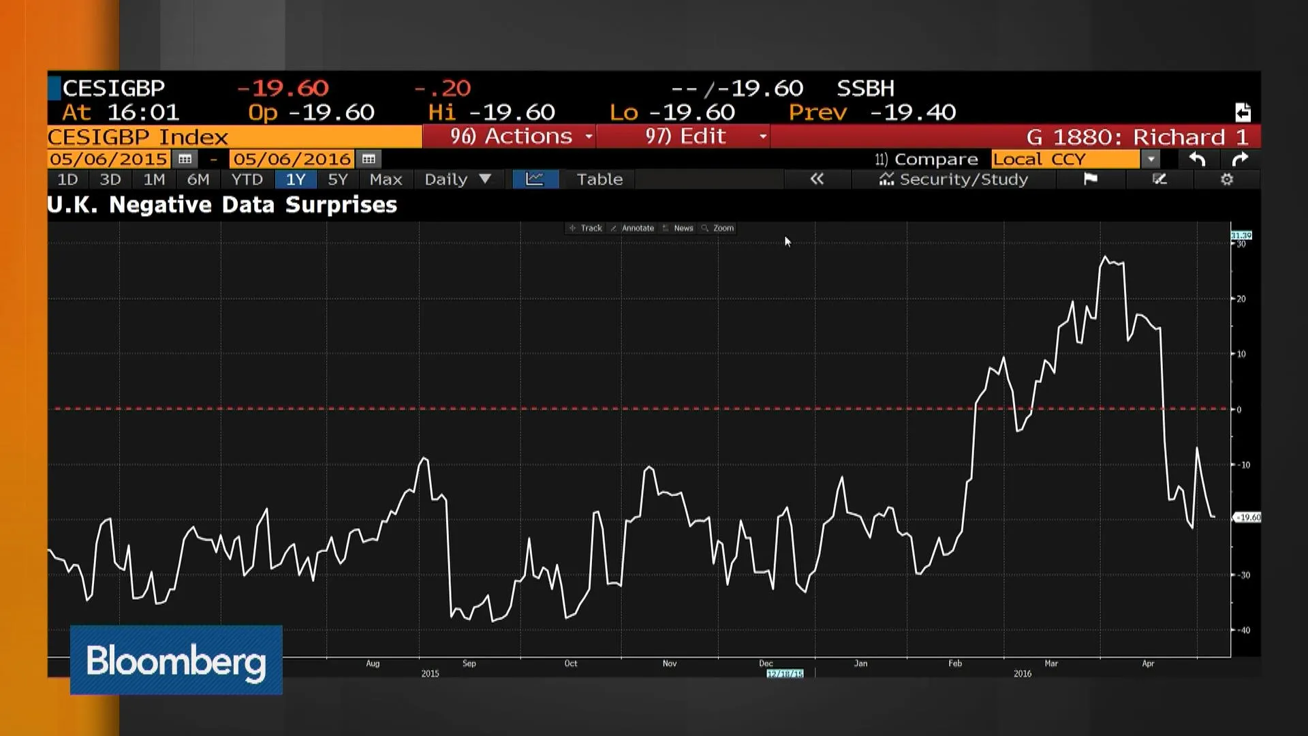The image size is (1308, 736).
Task: Activate the chart Zoom tool
Action: 718,228
